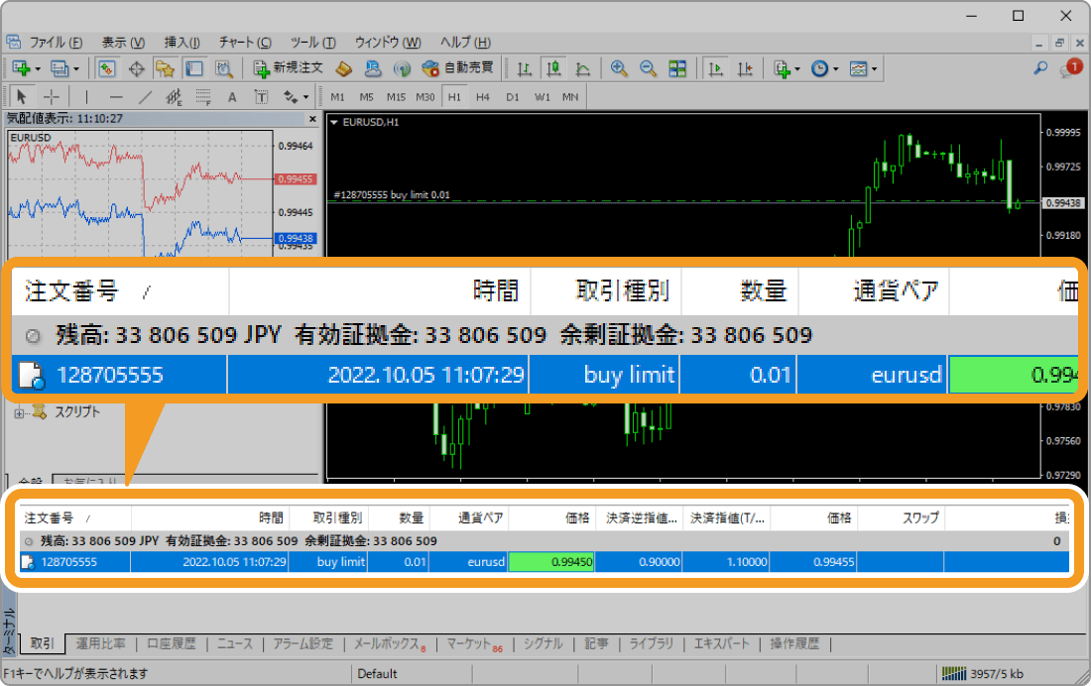Viewport: 1091px width, 686px height.
Task: Switch to the アラーム設定 tab
Action: tap(303, 643)
